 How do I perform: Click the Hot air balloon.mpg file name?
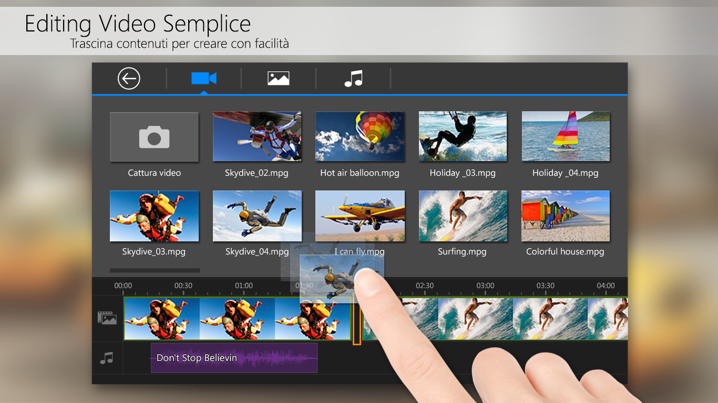pos(360,173)
